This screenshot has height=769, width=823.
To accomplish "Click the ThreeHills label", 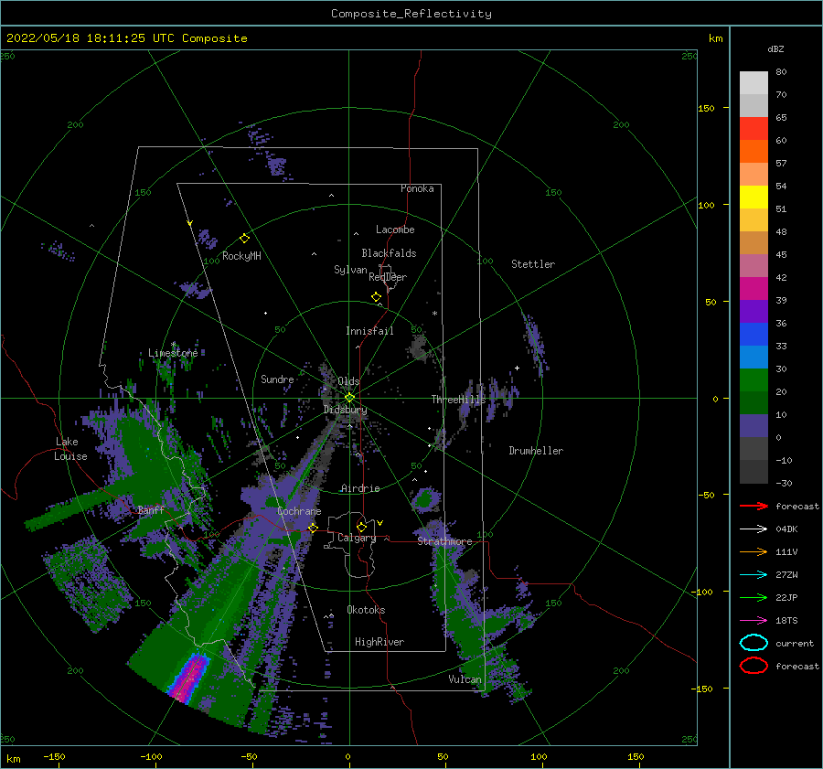I will click(x=458, y=400).
